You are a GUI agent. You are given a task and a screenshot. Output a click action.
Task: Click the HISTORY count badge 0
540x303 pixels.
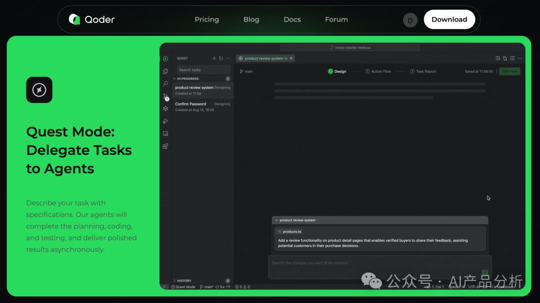point(227,280)
